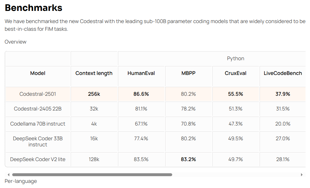Image resolution: width=310 pixels, height=188 pixels.
Task: Click the Overview label above the table
Action: 15,42
